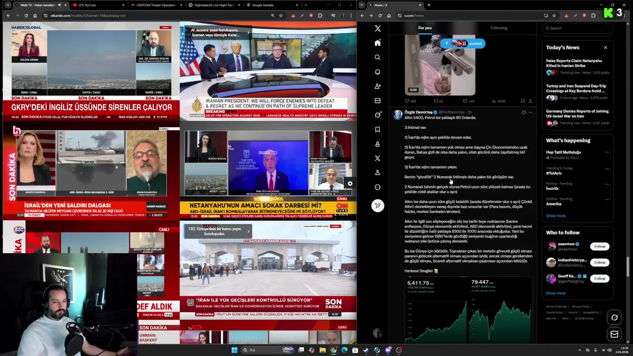The image size is (633, 356).
Task: Open floating Messages button at bottom right
Action: (x=614, y=334)
